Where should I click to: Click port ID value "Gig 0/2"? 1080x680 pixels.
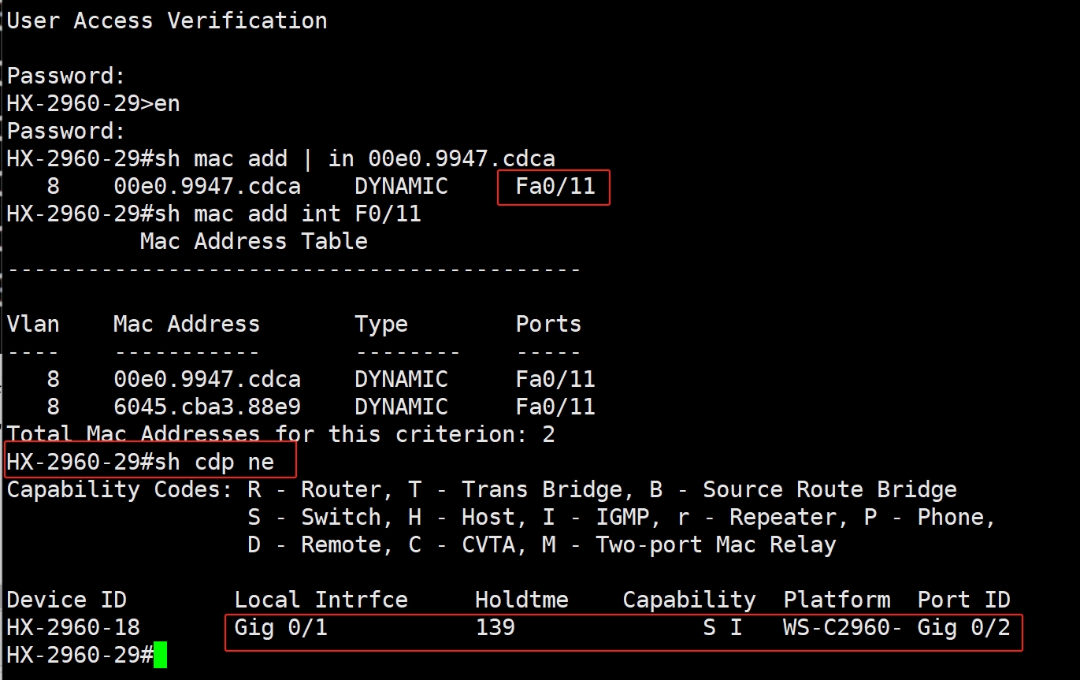[963, 627]
